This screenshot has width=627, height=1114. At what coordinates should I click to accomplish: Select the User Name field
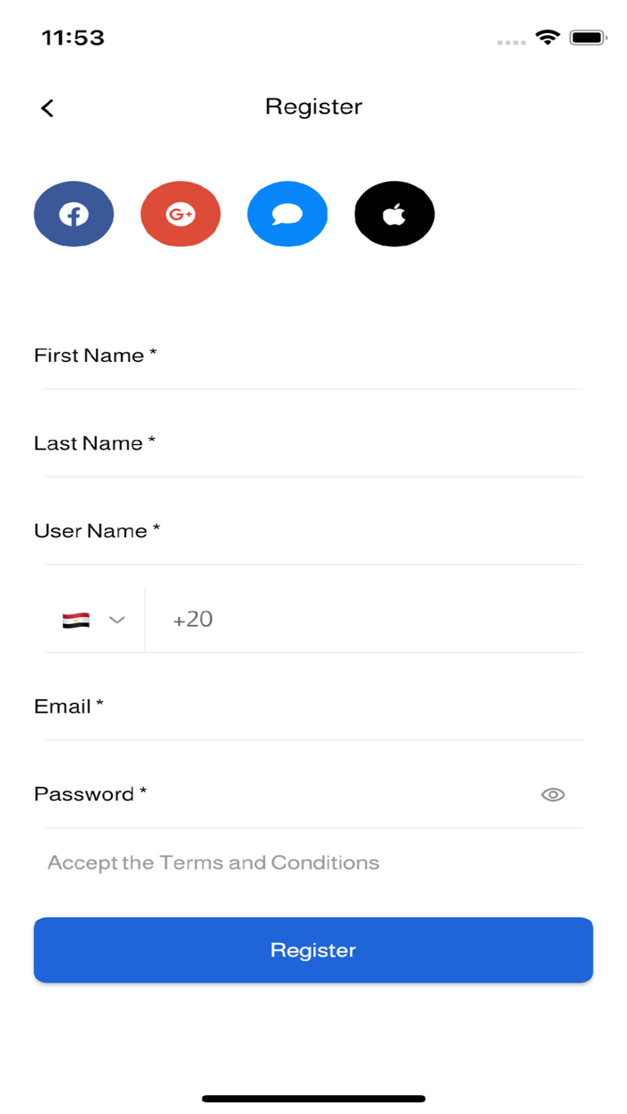click(313, 532)
